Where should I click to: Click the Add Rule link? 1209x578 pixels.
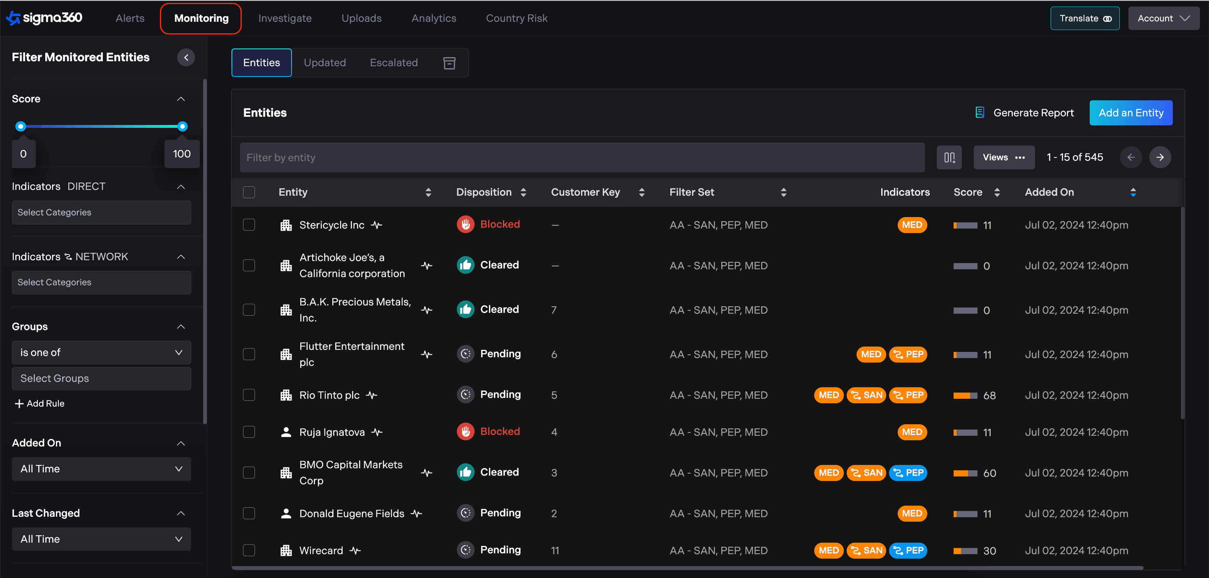click(40, 403)
